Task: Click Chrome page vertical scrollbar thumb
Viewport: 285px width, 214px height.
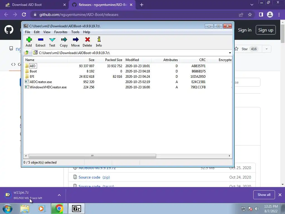Action: click(x=282, y=33)
